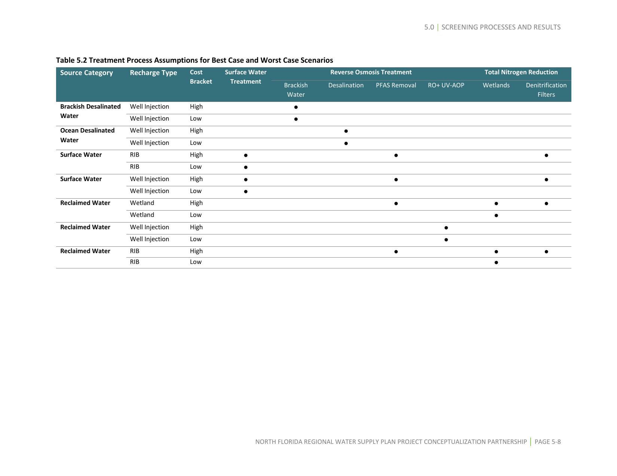Click the Source Category column header
The height and width of the screenshot is (476, 617).
point(86,72)
